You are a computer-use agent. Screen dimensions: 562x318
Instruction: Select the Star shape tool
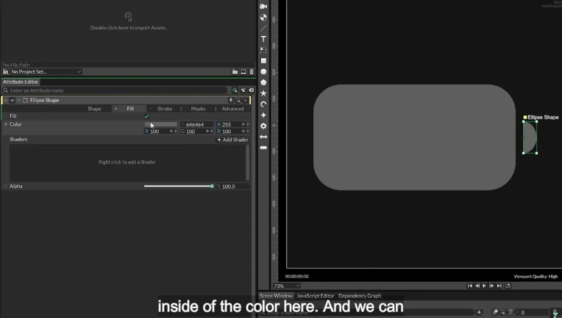[263, 93]
